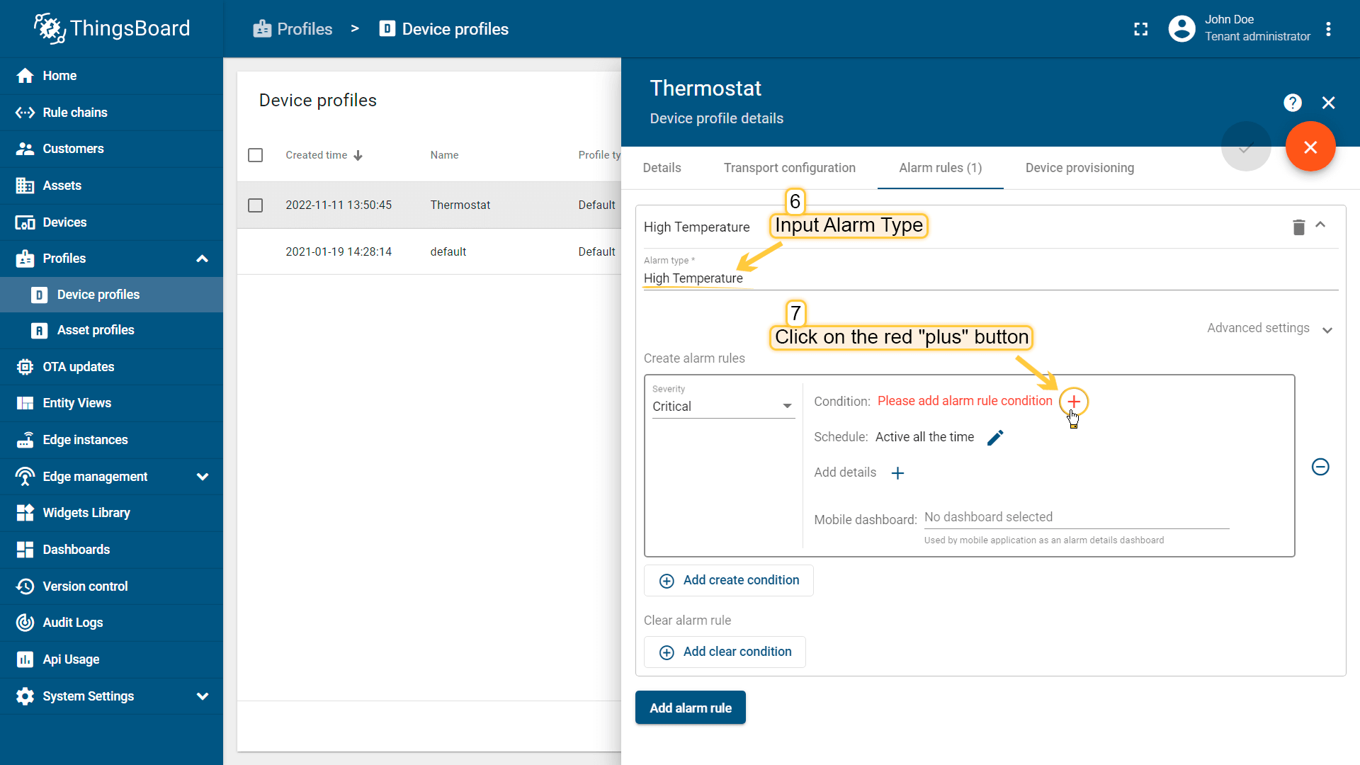Toggle fullscreen mode icon
The height and width of the screenshot is (765, 1360).
1141,29
